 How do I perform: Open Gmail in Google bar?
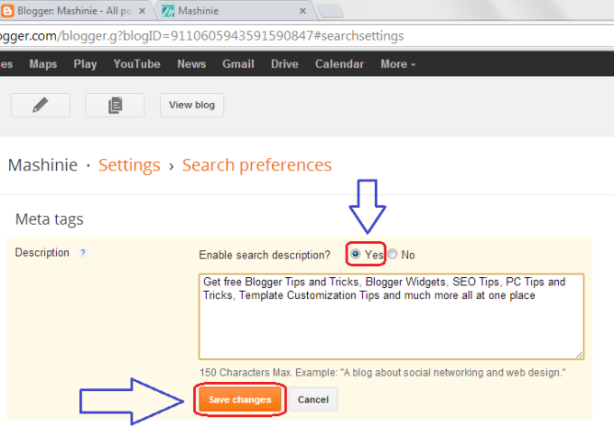click(238, 64)
